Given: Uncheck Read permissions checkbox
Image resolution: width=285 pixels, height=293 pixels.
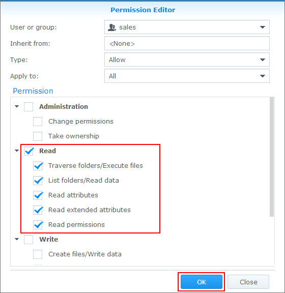Looking at the screenshot, I should (38, 225).
